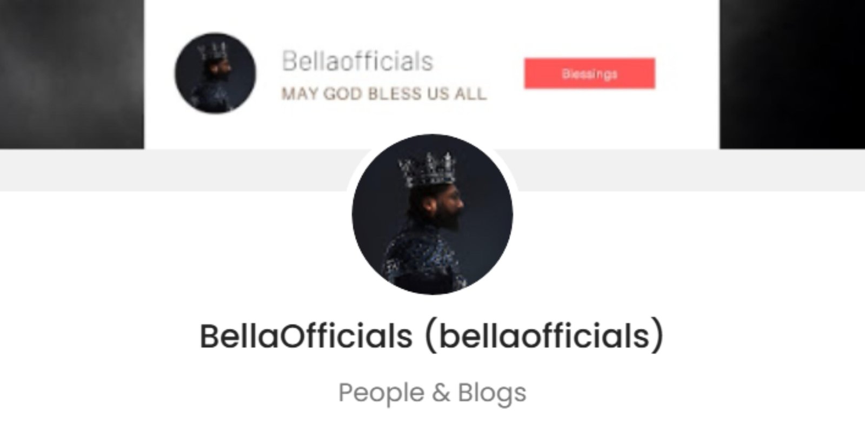Click the white border ring around the profile photo
The image size is (865, 432).
[432, 132]
